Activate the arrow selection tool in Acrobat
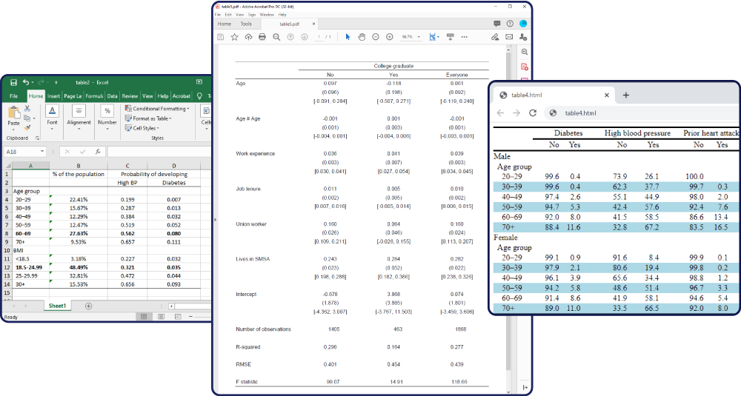Image resolution: width=741 pixels, height=396 pixels. [x=348, y=37]
